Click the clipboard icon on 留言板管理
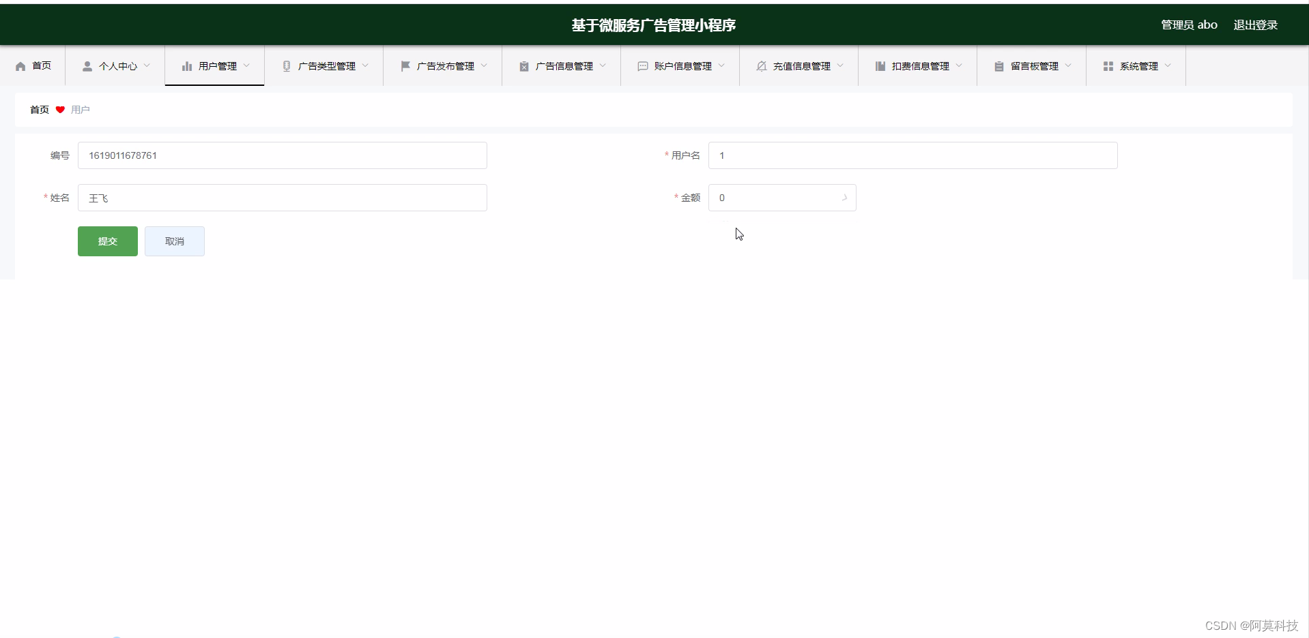The height and width of the screenshot is (638, 1309). point(998,66)
